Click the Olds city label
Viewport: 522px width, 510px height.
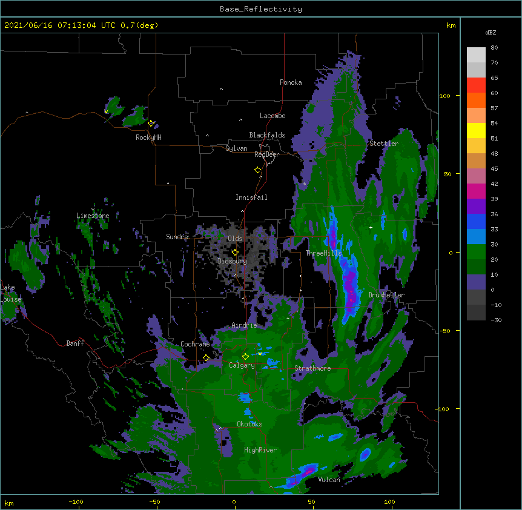pyautogui.click(x=235, y=239)
